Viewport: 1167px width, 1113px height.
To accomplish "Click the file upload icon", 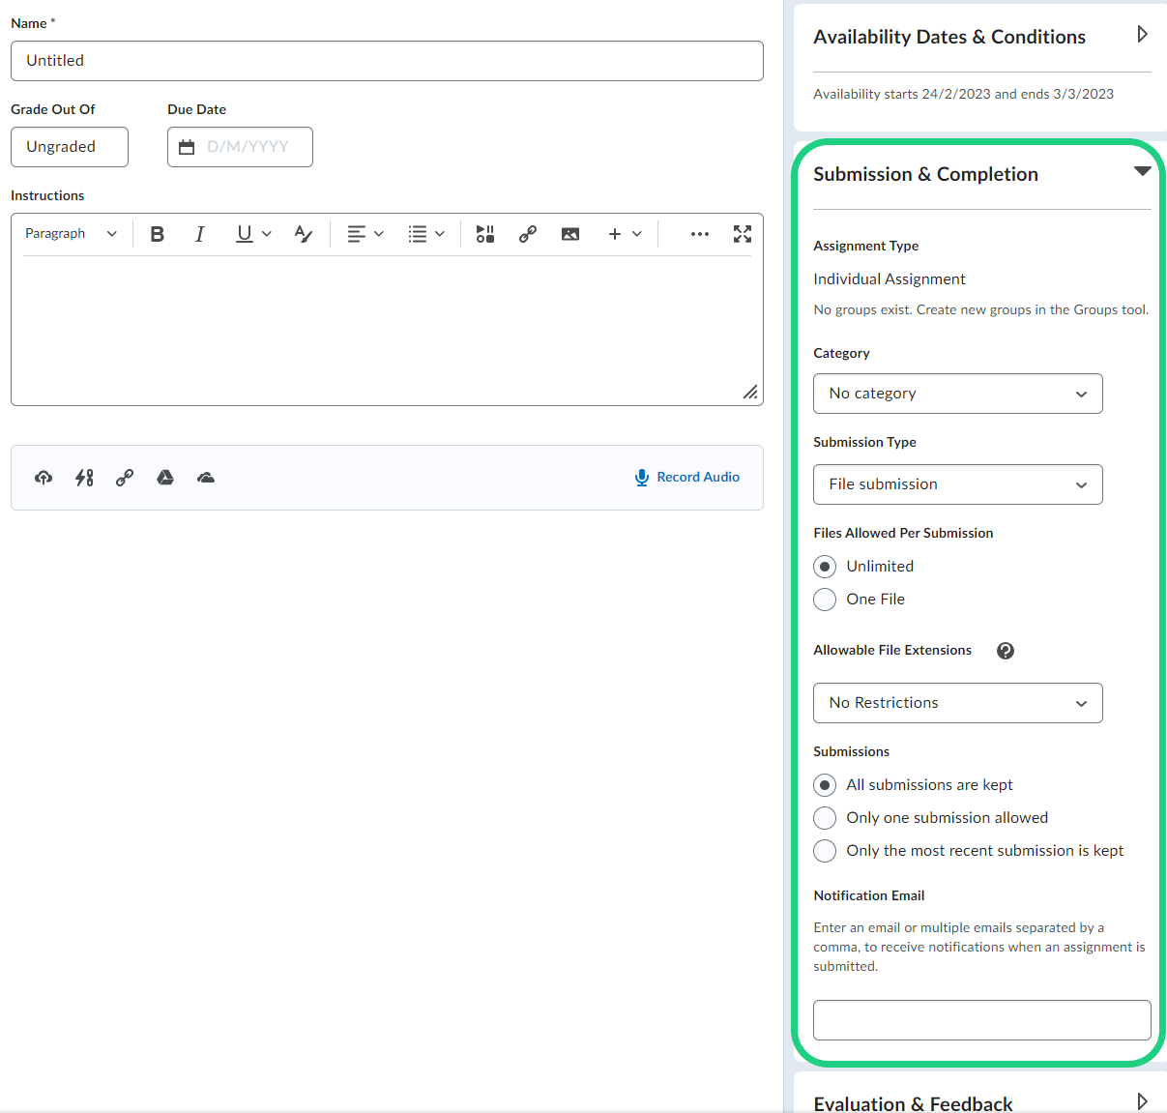I will click(x=44, y=478).
